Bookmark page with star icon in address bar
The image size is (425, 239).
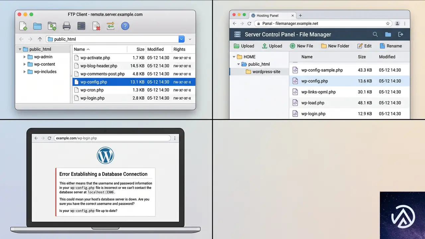point(388,24)
